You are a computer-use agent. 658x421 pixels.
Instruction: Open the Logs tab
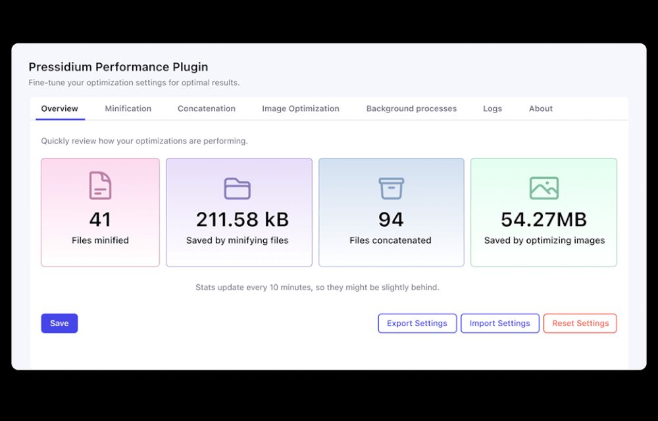(x=492, y=109)
